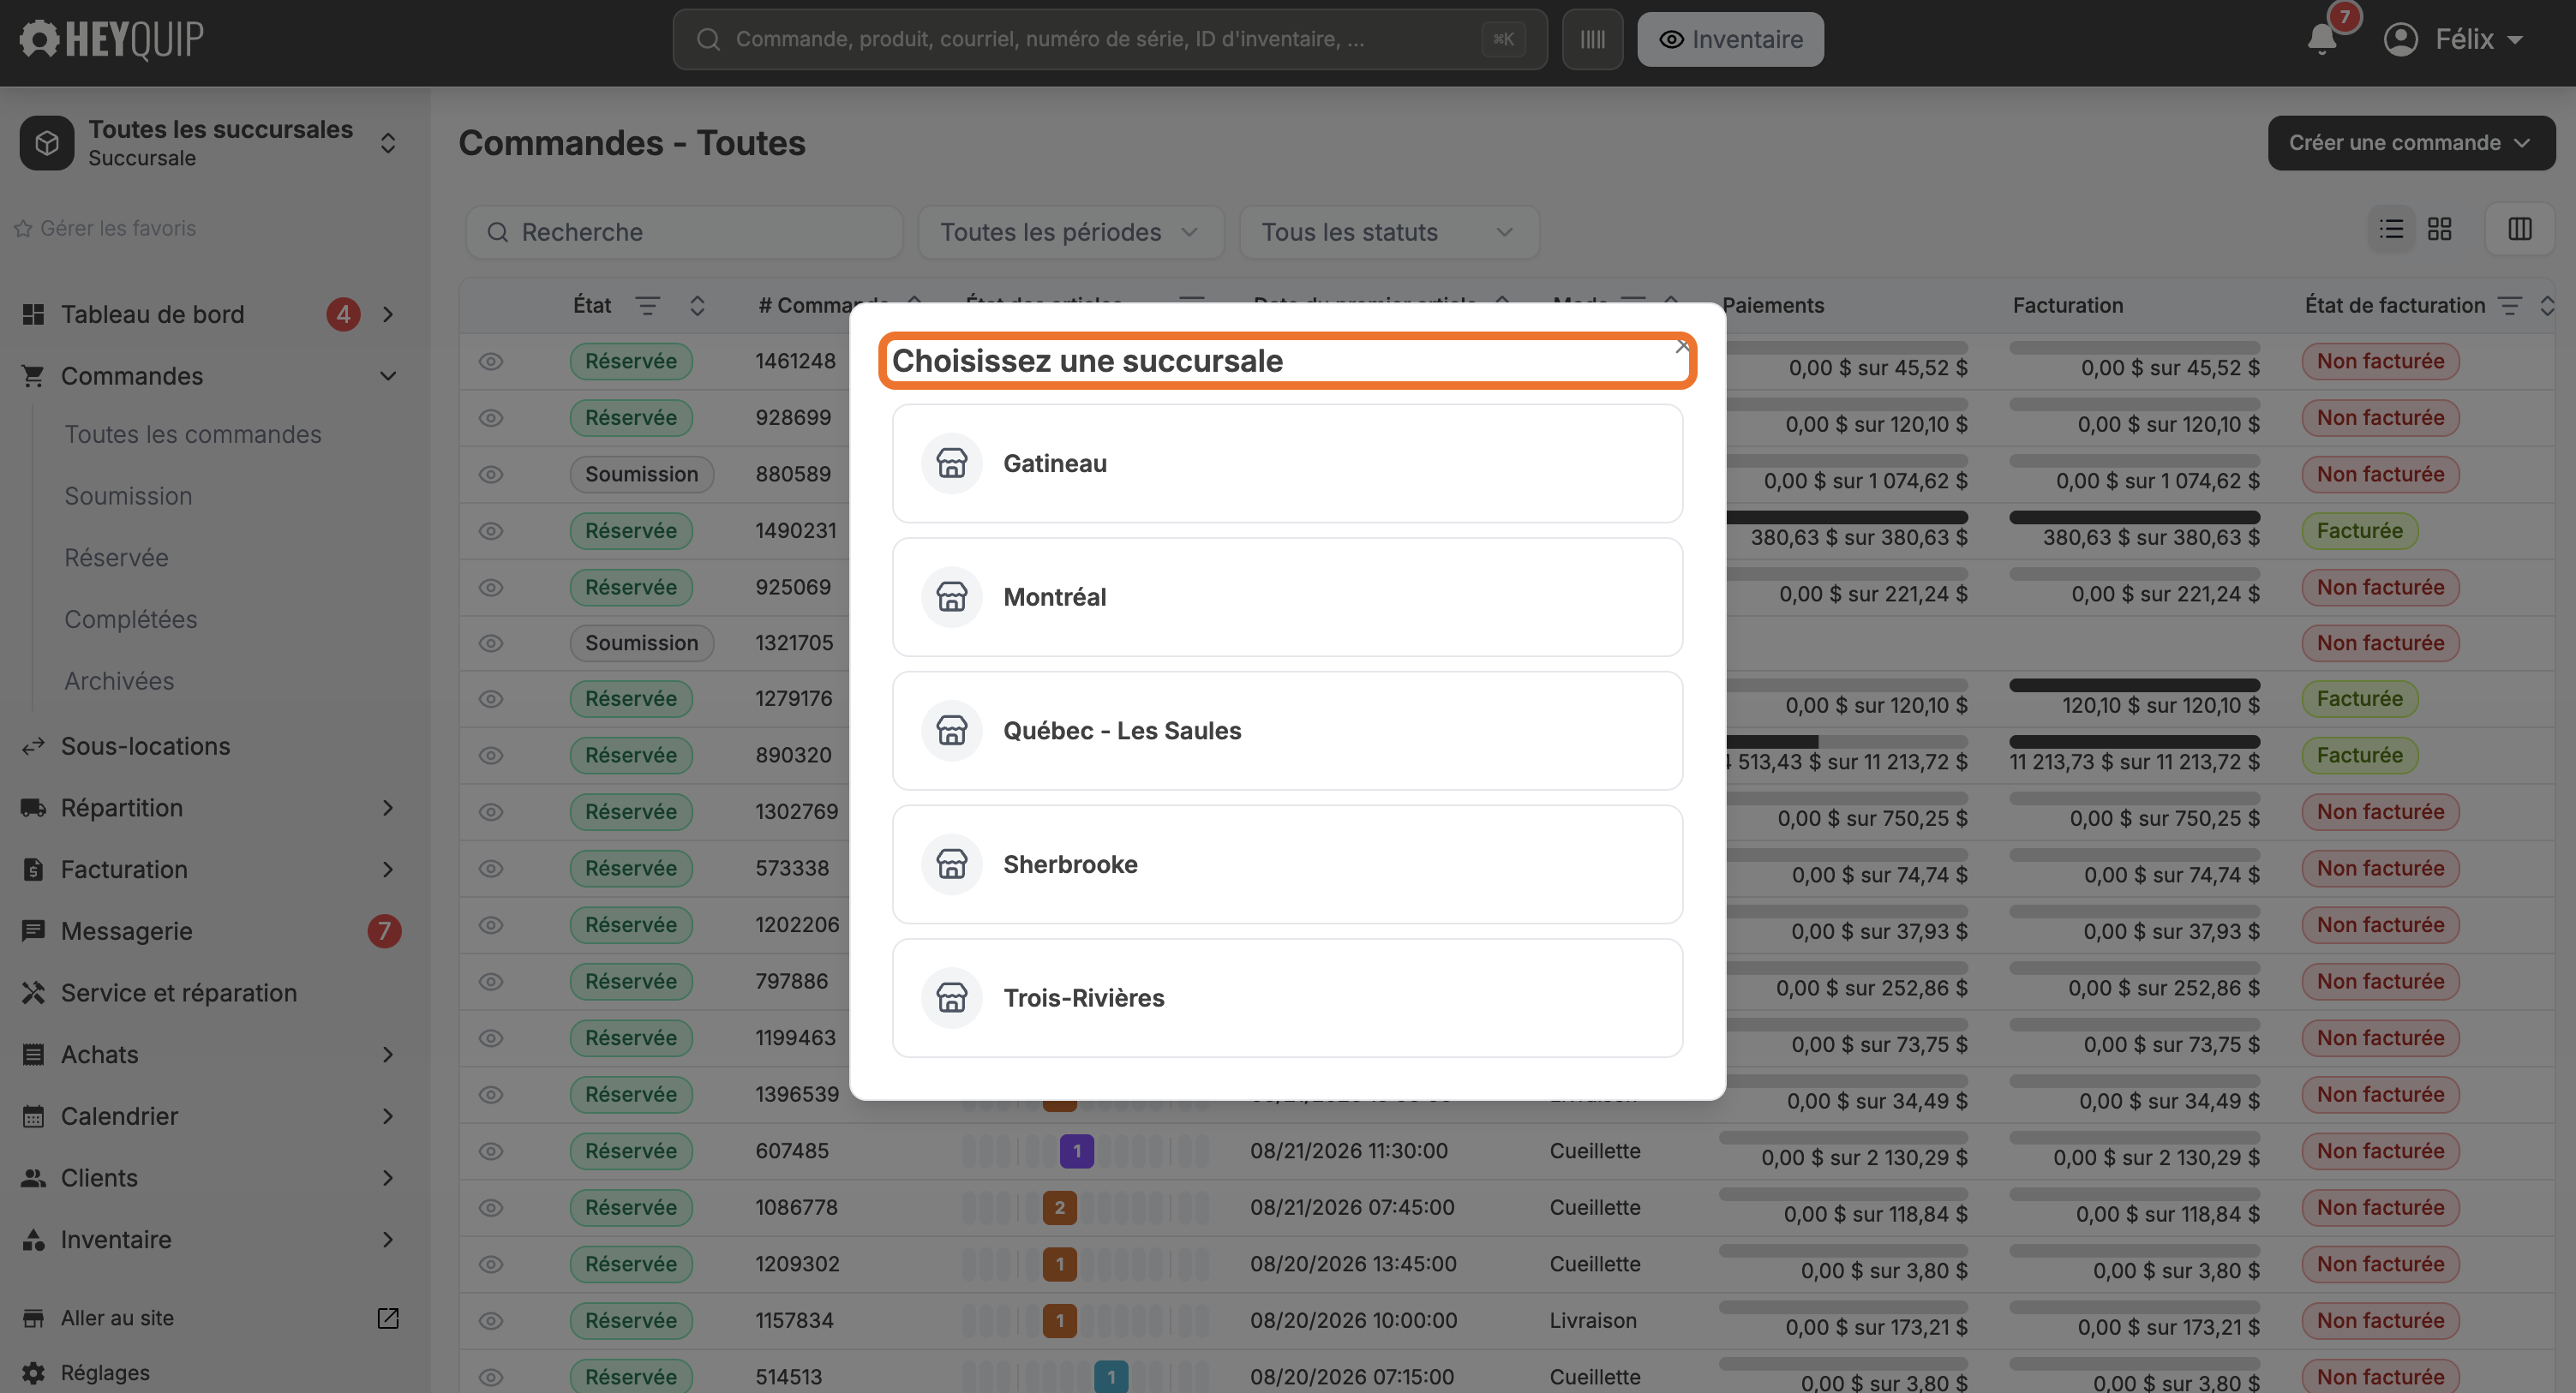Click the Sherbrooke store icon
The width and height of the screenshot is (2576, 1393).
pyautogui.click(x=951, y=864)
